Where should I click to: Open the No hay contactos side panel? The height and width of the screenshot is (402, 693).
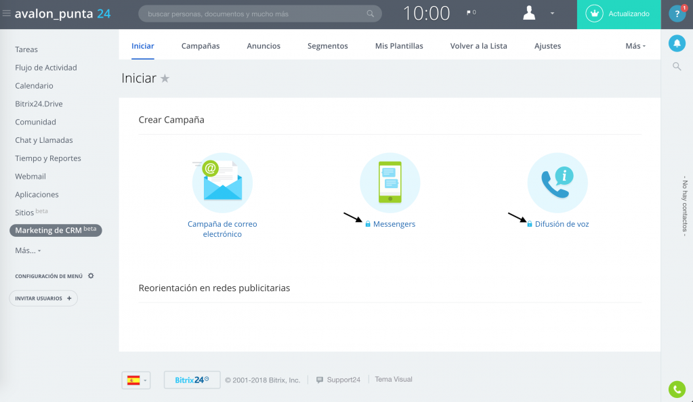tap(685, 206)
